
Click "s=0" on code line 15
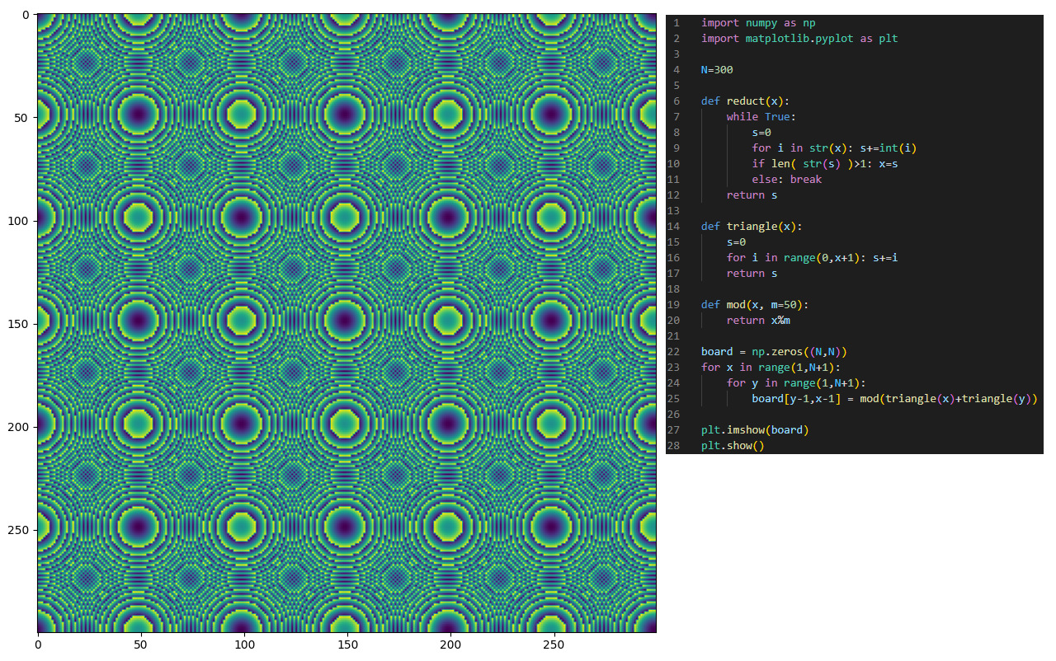click(x=736, y=242)
